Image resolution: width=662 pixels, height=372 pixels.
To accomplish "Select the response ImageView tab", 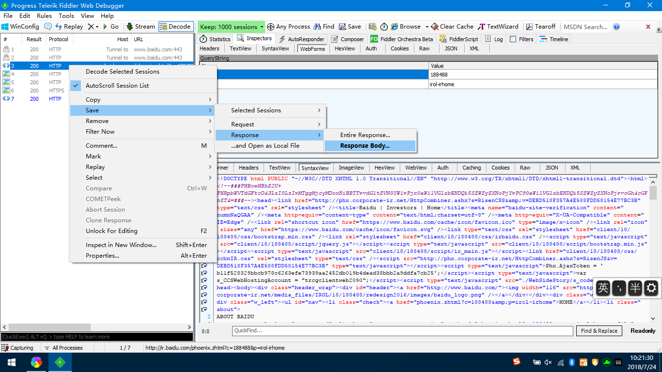I will pyautogui.click(x=351, y=168).
